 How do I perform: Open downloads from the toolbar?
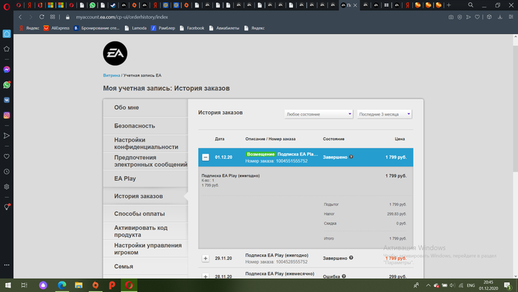[500, 17]
